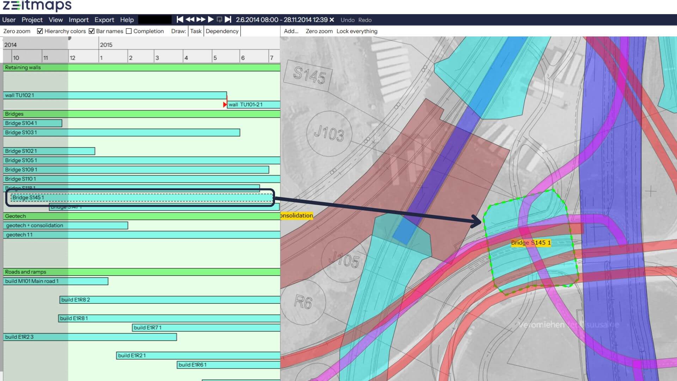The height and width of the screenshot is (381, 677).
Task: Open the Import menu
Action: tap(79, 20)
